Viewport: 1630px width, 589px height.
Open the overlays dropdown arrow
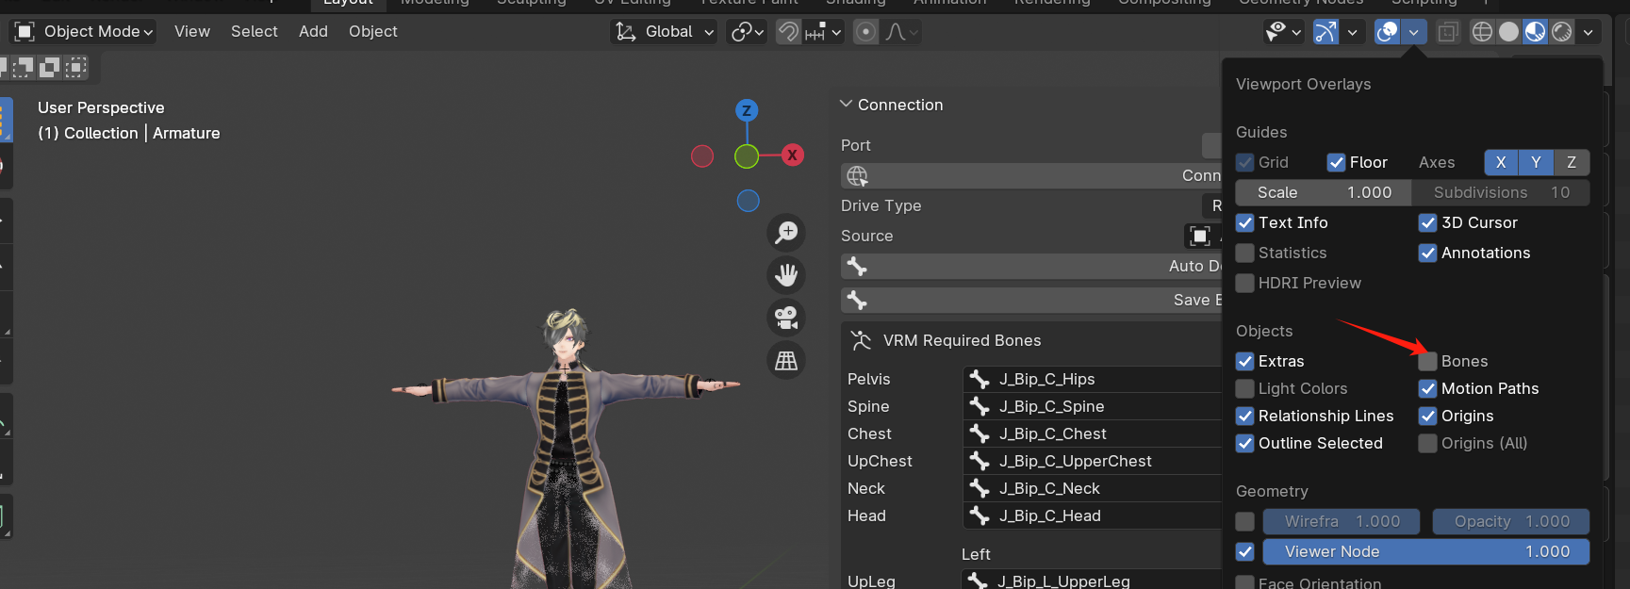click(1413, 32)
